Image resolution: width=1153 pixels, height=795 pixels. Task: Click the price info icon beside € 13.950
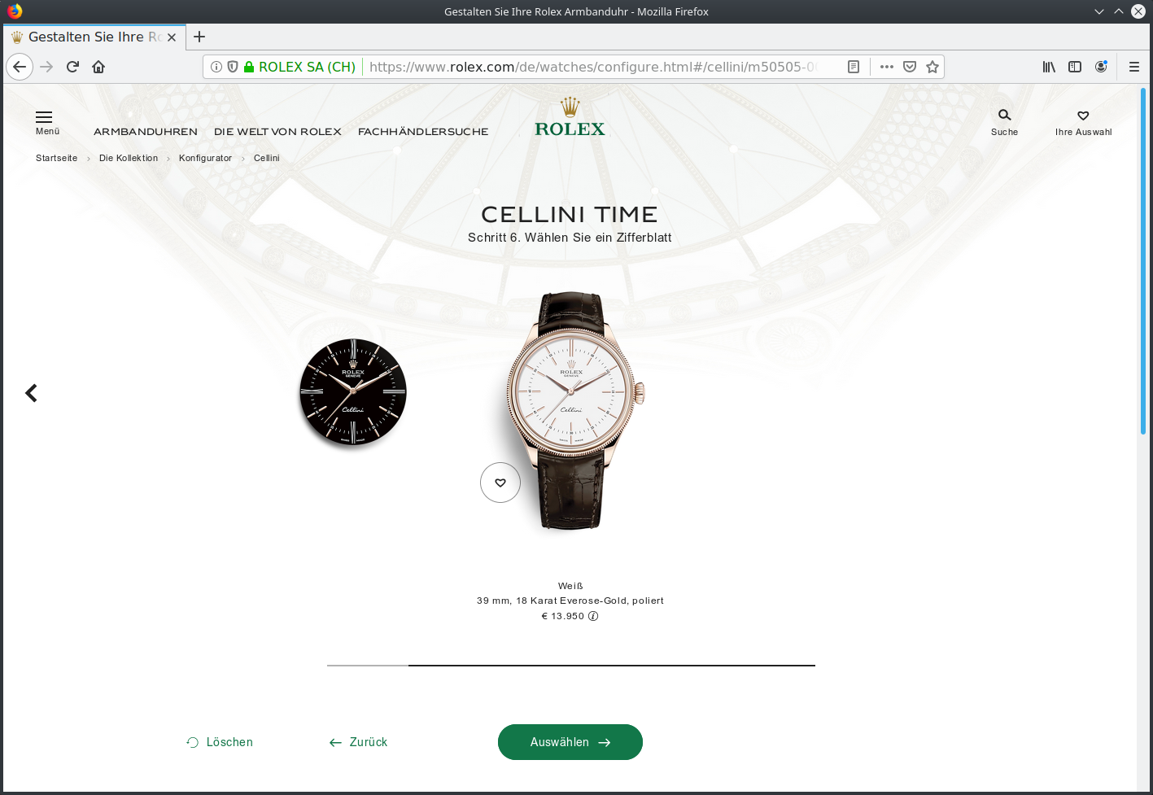tap(593, 616)
